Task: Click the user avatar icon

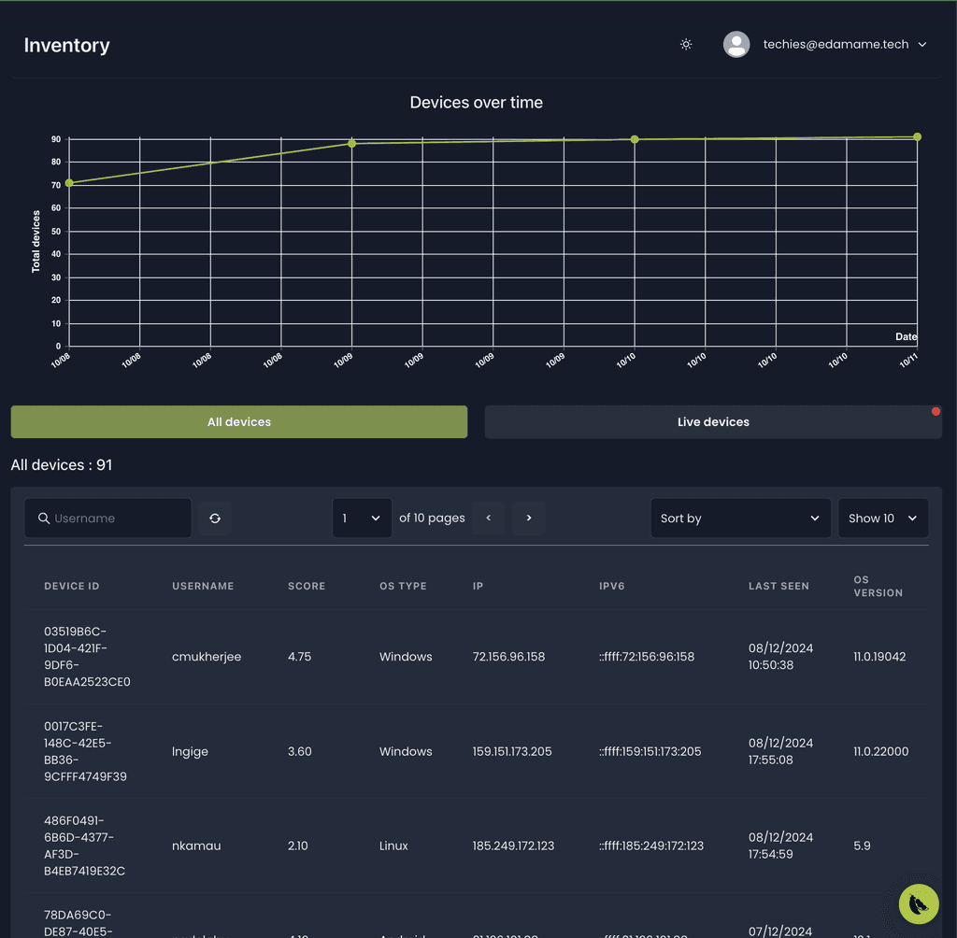Action: [x=736, y=45]
